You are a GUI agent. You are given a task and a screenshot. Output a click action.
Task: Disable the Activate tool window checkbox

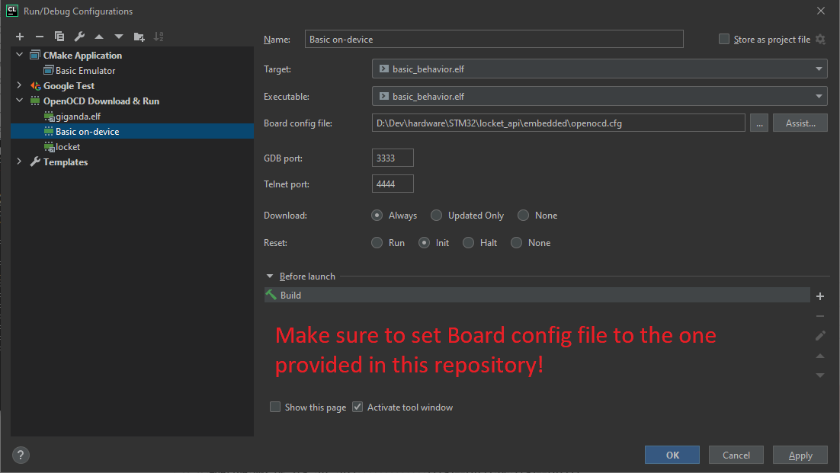[357, 407]
